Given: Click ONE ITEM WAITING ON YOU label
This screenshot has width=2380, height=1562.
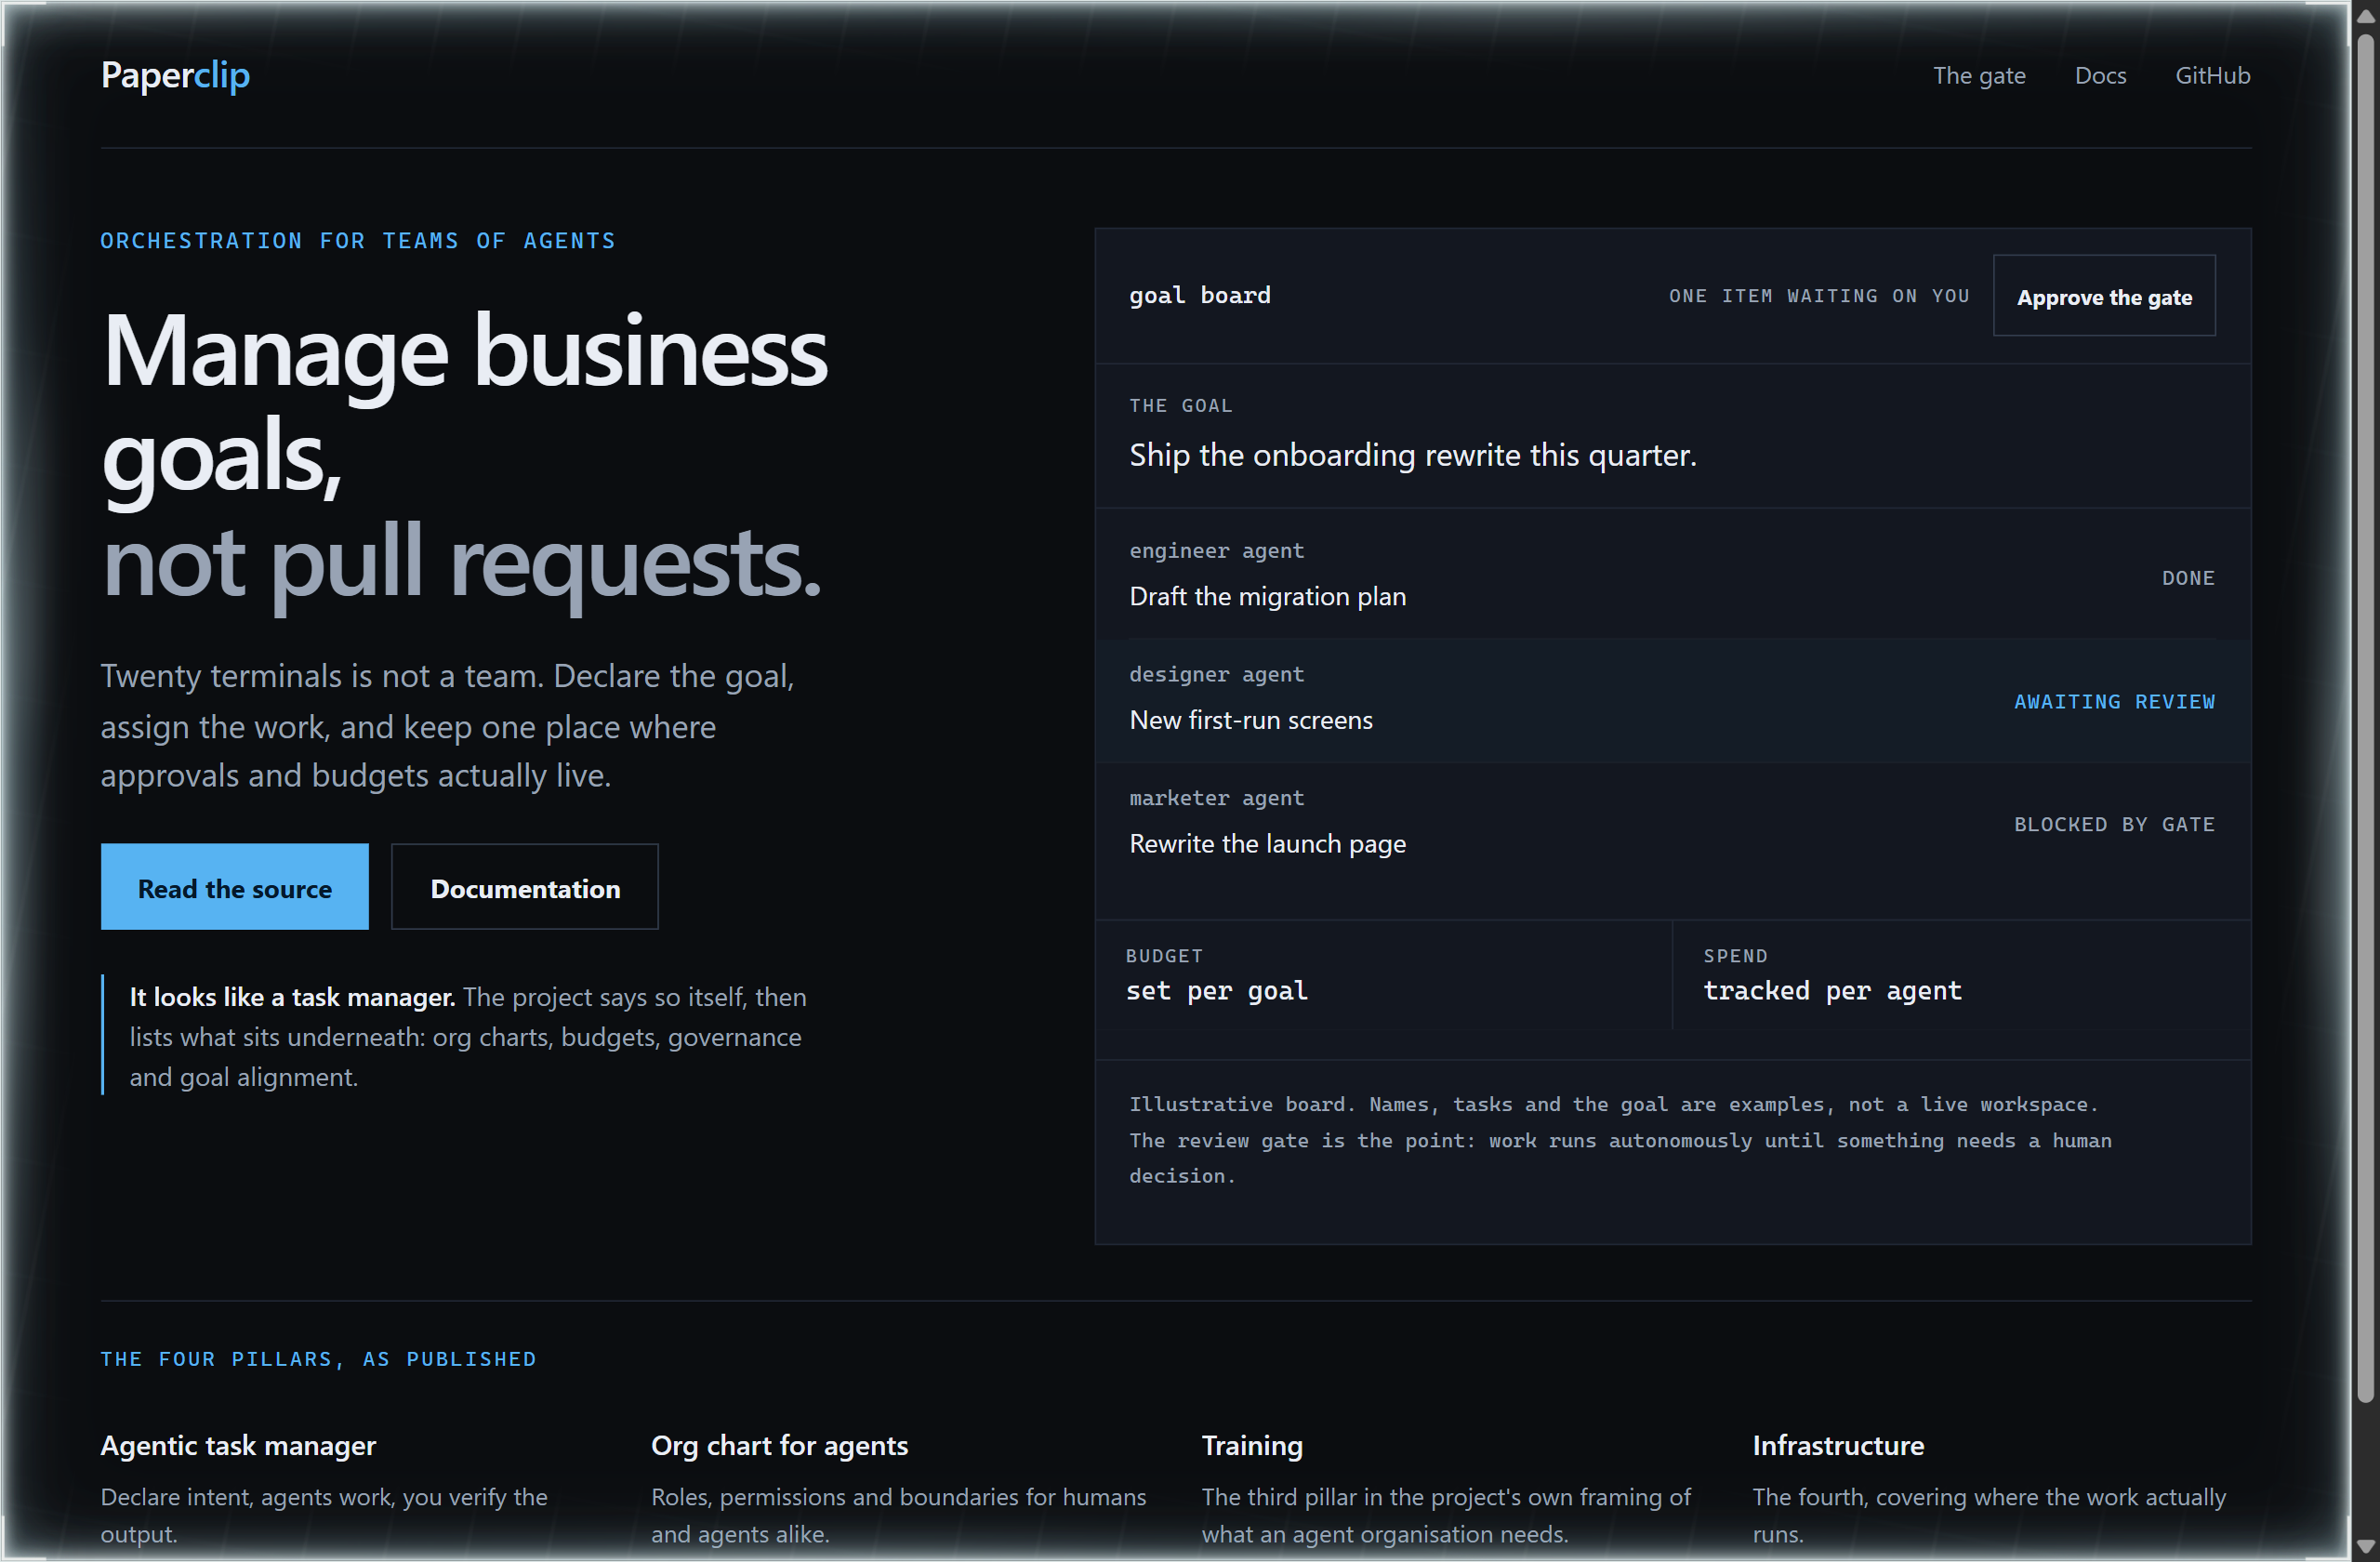Looking at the screenshot, I should tap(1819, 296).
